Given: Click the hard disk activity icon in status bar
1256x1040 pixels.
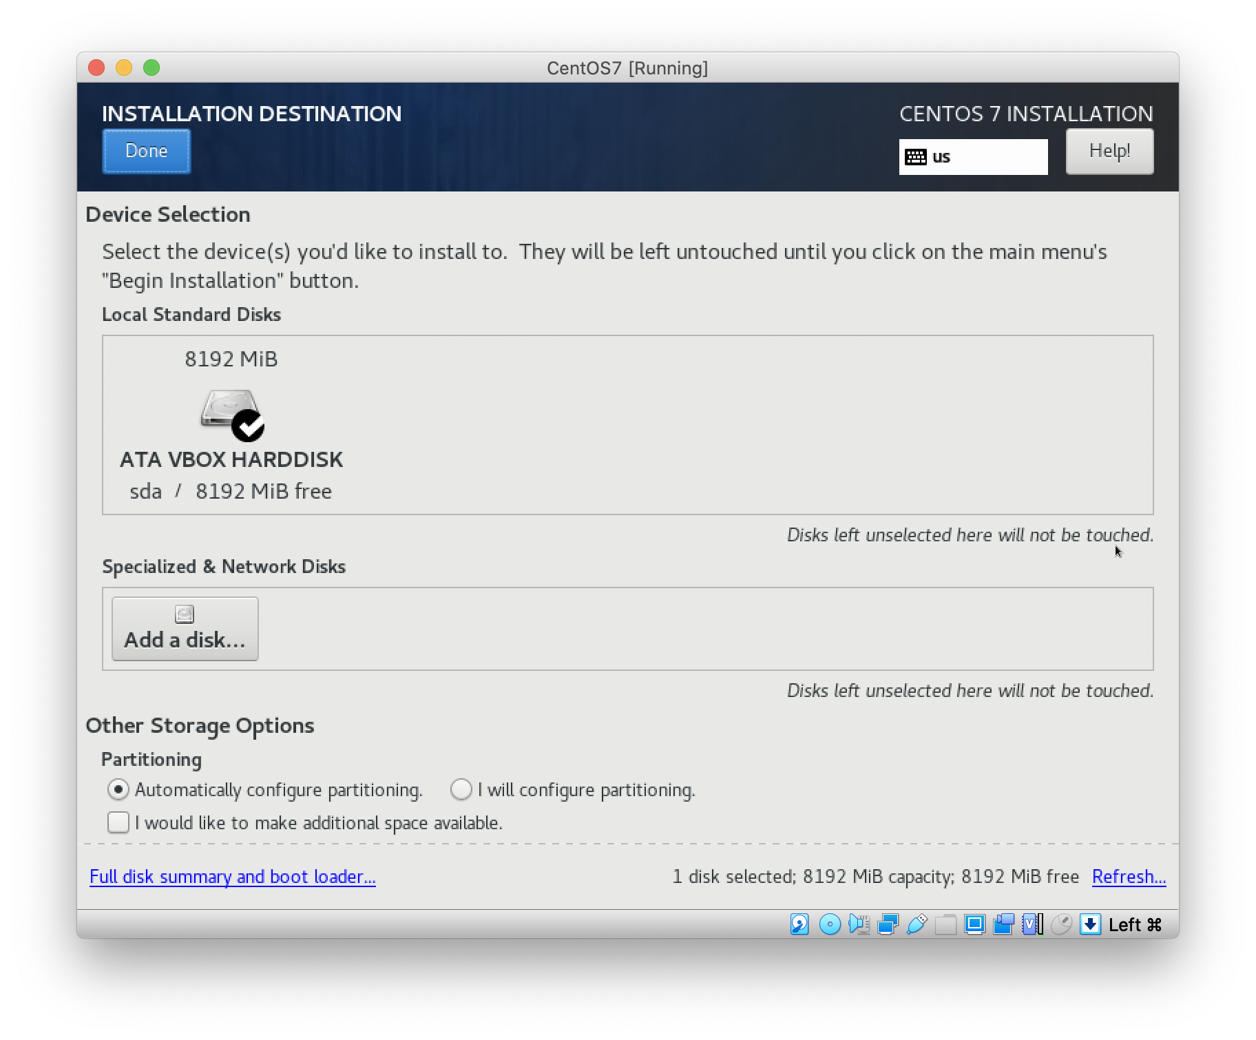Looking at the screenshot, I should click(799, 924).
